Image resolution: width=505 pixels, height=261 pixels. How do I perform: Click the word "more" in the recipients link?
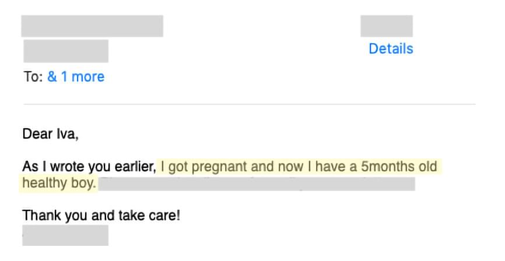88,76
